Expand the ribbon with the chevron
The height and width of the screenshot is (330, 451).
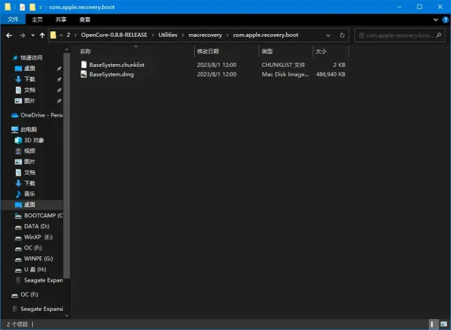(x=435, y=20)
